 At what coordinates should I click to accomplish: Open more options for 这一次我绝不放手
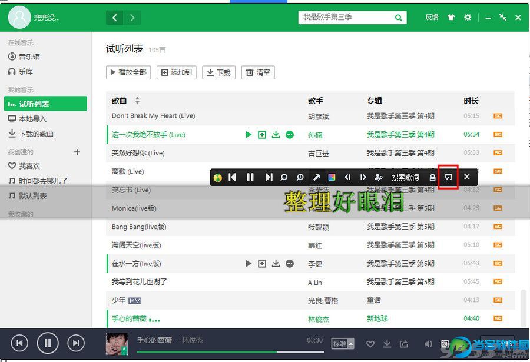point(290,135)
